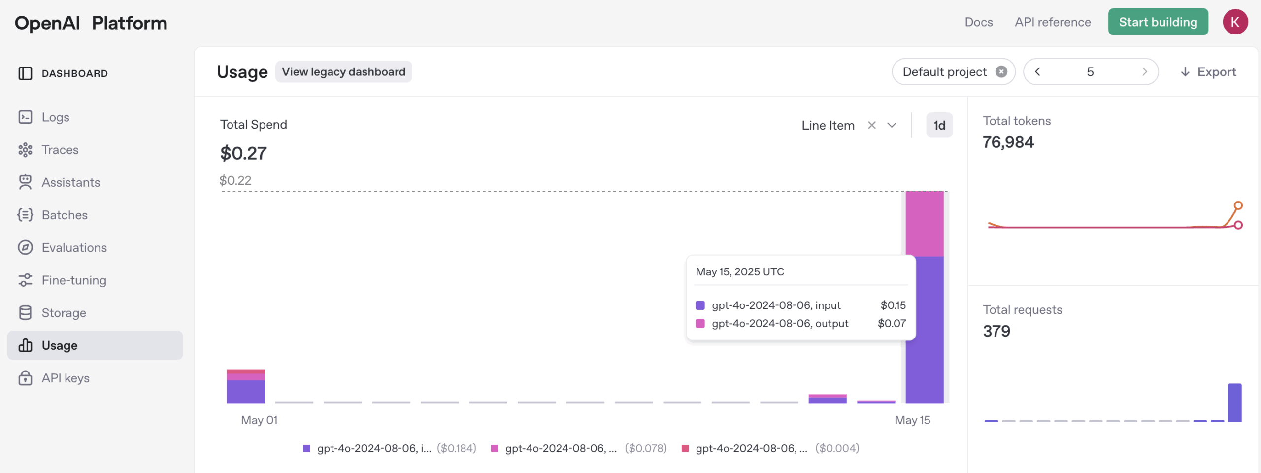Open Traces in the sidebar

point(95,150)
